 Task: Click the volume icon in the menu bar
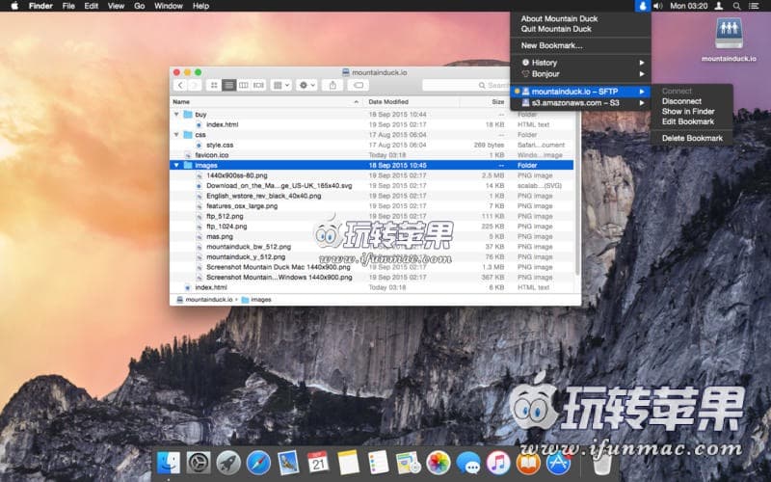[x=658, y=6]
